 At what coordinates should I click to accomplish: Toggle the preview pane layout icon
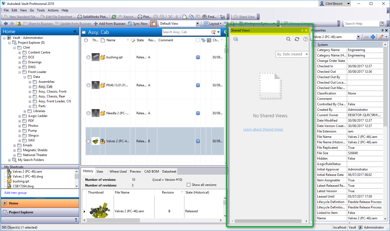click(154, 24)
